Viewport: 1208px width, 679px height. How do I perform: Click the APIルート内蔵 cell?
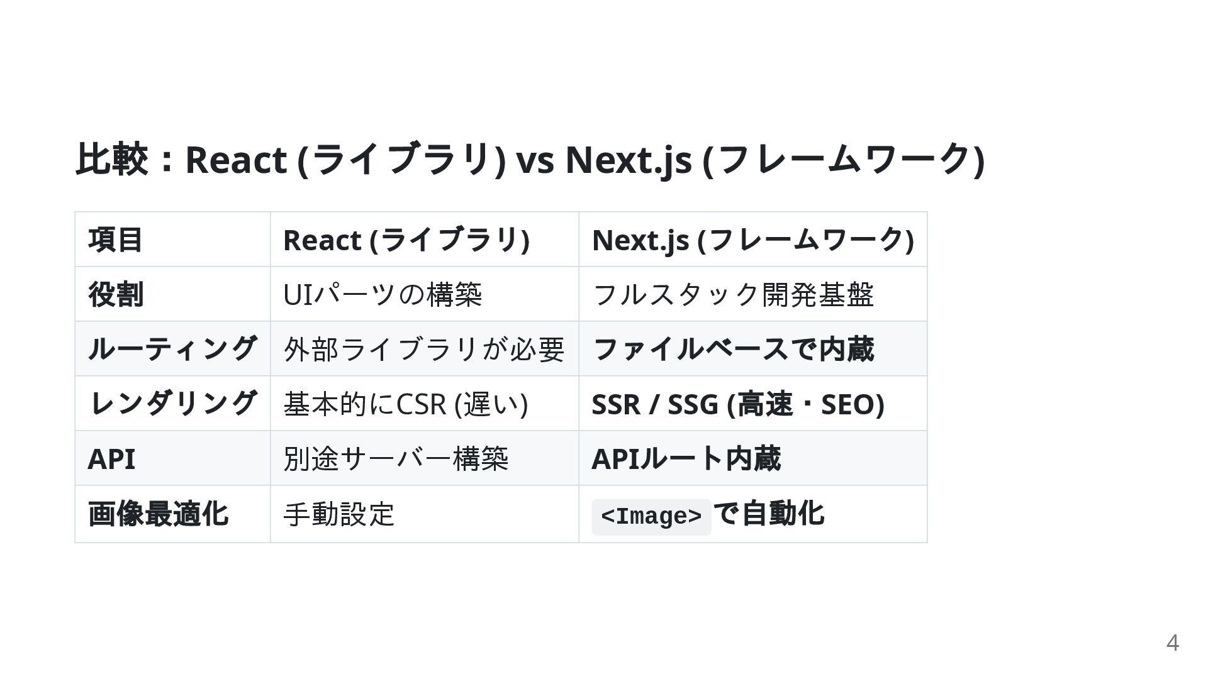[x=686, y=458]
